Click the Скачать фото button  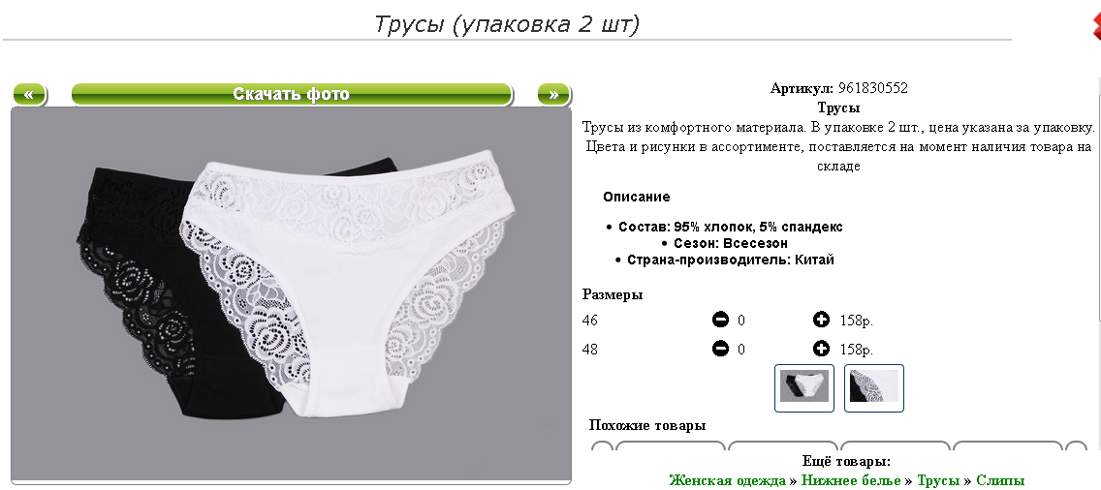292,94
